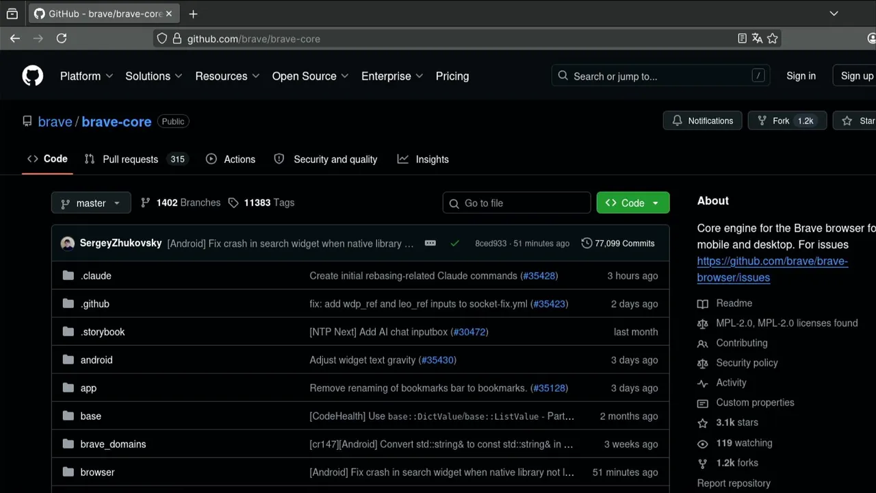Open the .storybook folder
876x493 pixels.
(103, 331)
